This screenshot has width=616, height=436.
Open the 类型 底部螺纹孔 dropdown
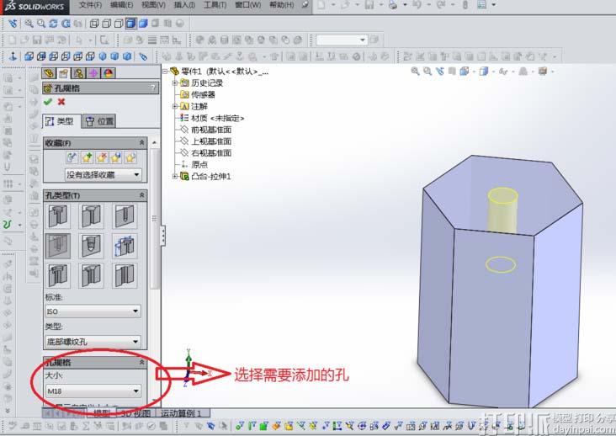point(93,342)
